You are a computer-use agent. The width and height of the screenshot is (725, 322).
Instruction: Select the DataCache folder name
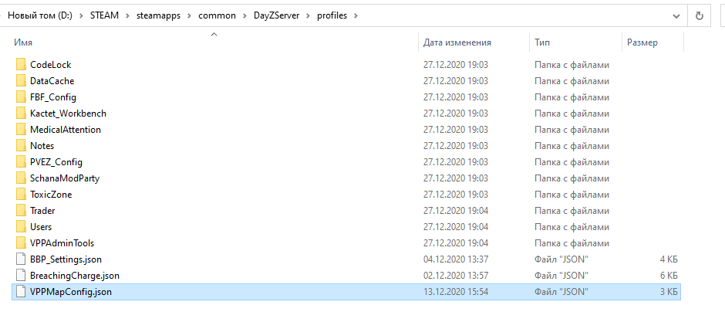(52, 81)
